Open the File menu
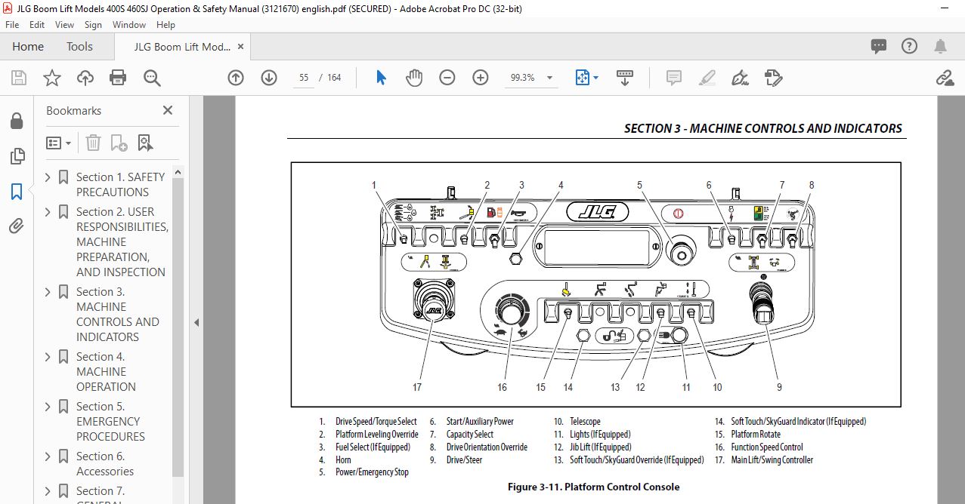This screenshot has width=965, height=504. coord(12,25)
